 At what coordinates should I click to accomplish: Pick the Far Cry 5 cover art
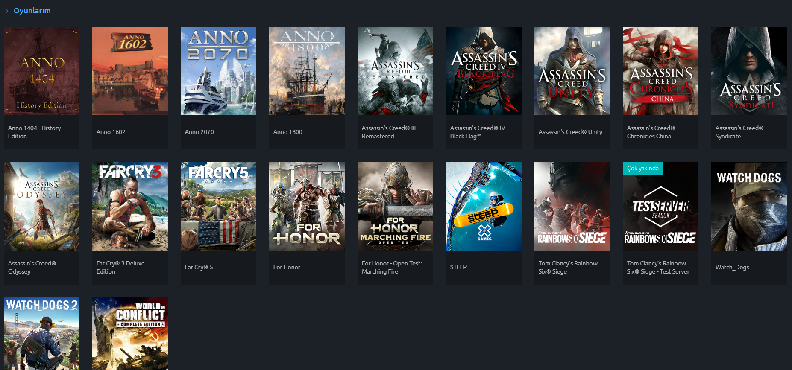coord(218,206)
